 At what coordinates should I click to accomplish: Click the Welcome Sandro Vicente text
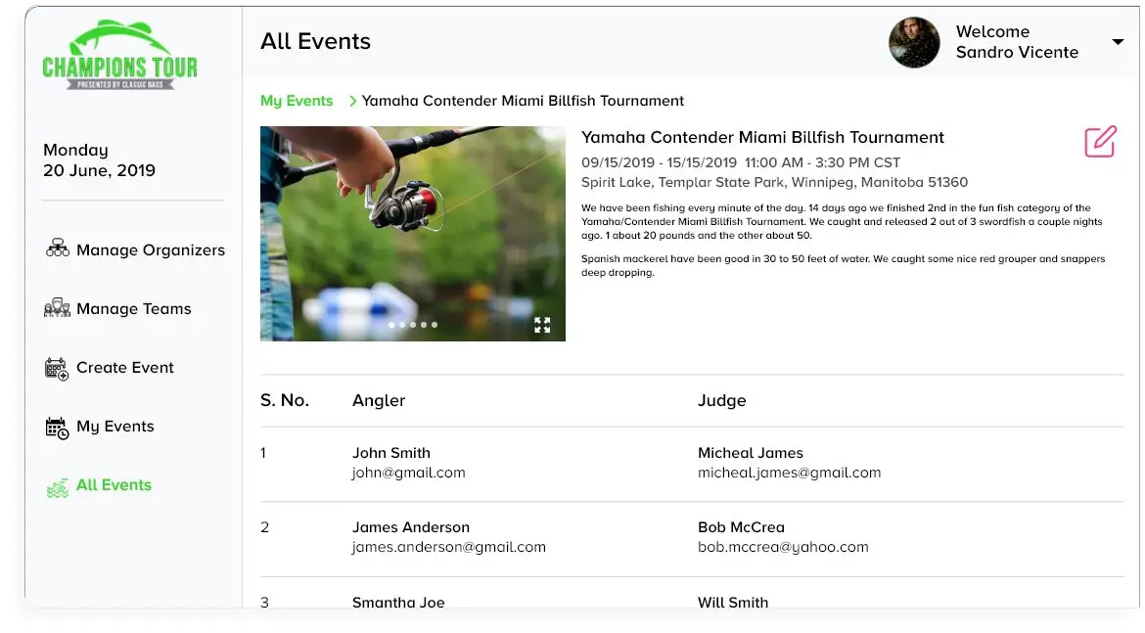[1017, 42]
